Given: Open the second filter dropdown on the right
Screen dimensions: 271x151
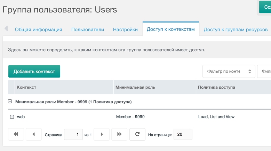Looking at the screenshot, I should pyautogui.click(x=264, y=71).
